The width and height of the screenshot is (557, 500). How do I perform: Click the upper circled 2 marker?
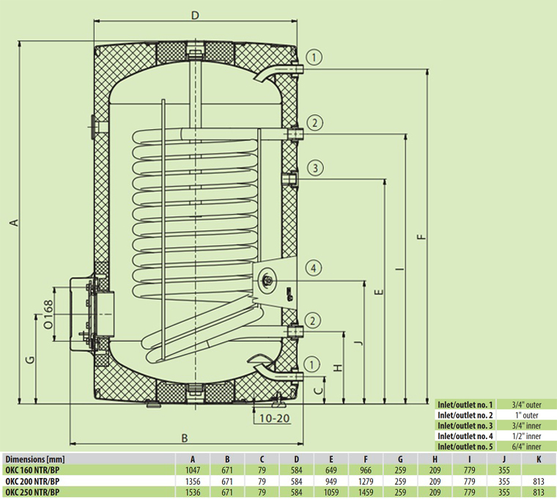click(314, 123)
